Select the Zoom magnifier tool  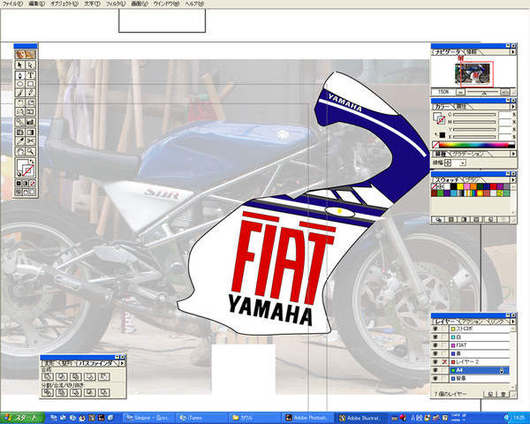30,151
